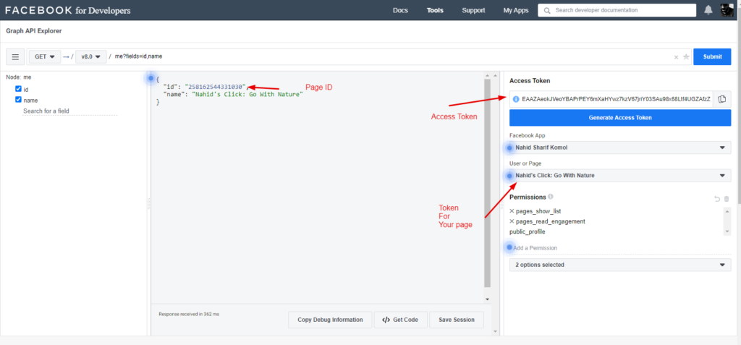741x345 pixels.
Task: Click the Generate Access Token button
Action: point(619,118)
